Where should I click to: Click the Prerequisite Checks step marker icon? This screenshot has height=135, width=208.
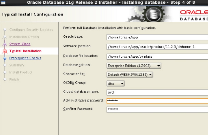coord(5,58)
